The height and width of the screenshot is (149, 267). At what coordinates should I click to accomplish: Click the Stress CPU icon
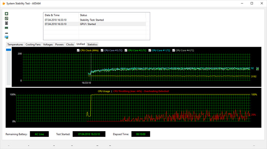6,14
